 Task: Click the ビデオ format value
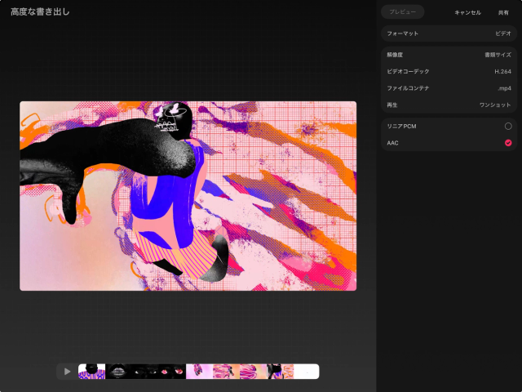point(503,33)
